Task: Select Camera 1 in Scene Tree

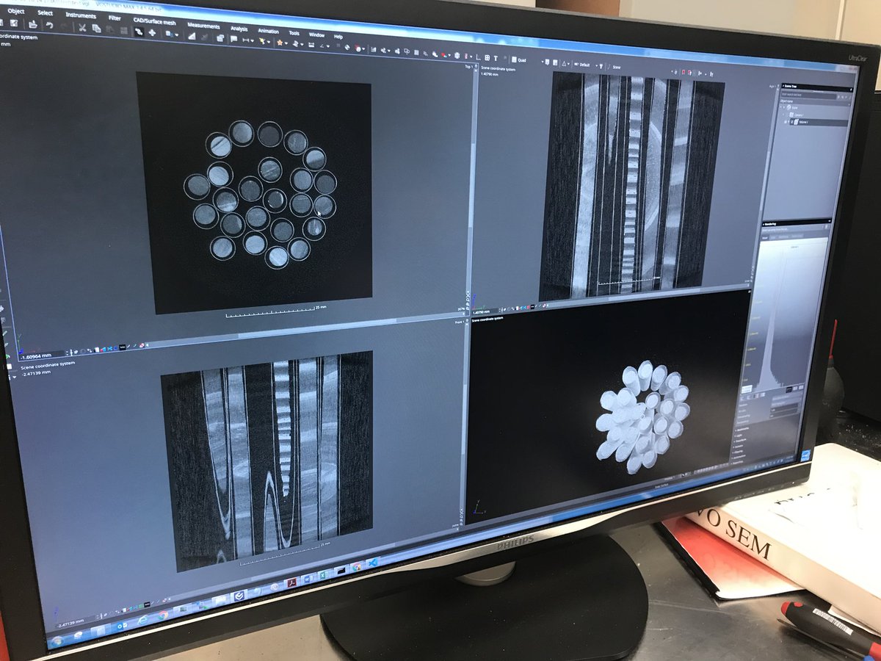Action: pyautogui.click(x=798, y=115)
